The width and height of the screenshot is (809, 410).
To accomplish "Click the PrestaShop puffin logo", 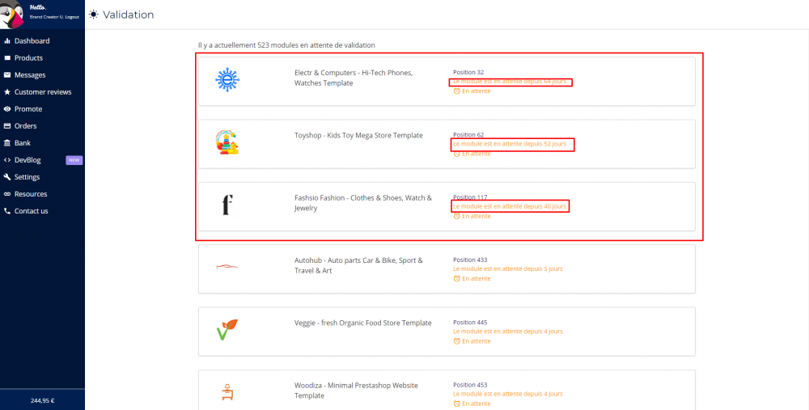I will (14, 13).
